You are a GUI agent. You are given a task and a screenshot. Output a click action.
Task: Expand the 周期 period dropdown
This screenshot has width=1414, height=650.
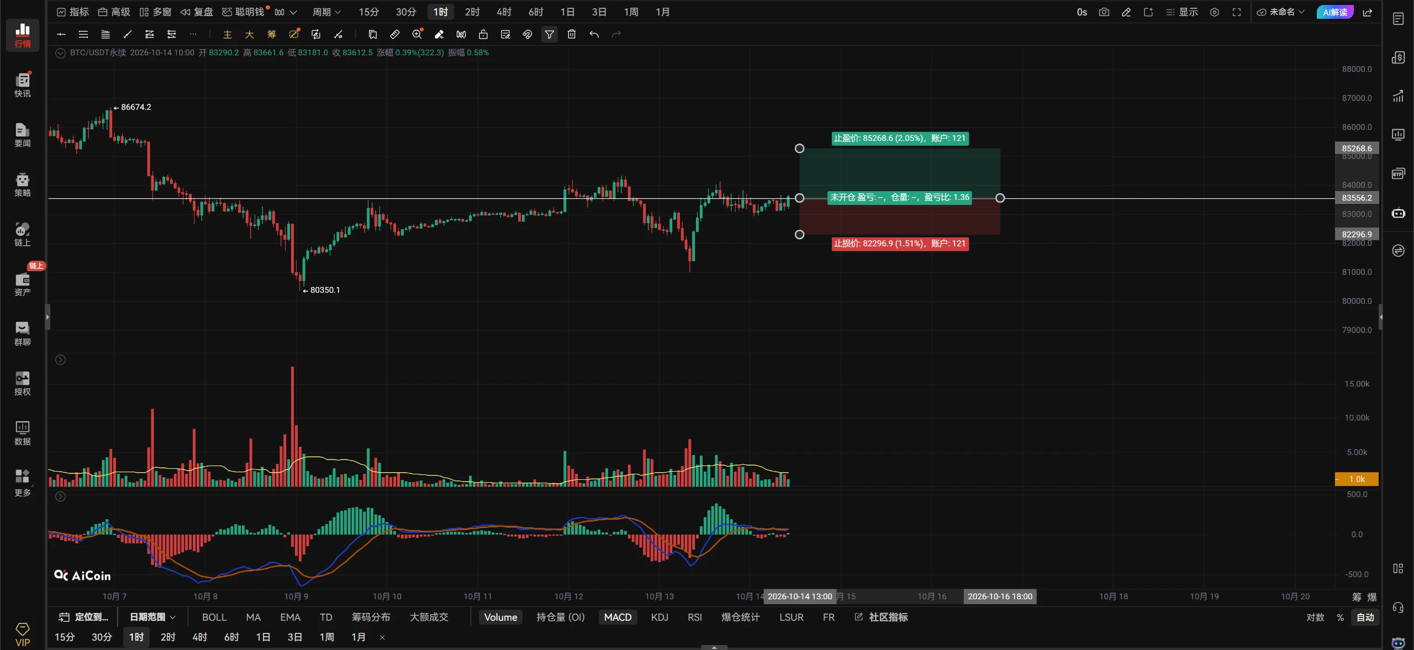pos(326,12)
